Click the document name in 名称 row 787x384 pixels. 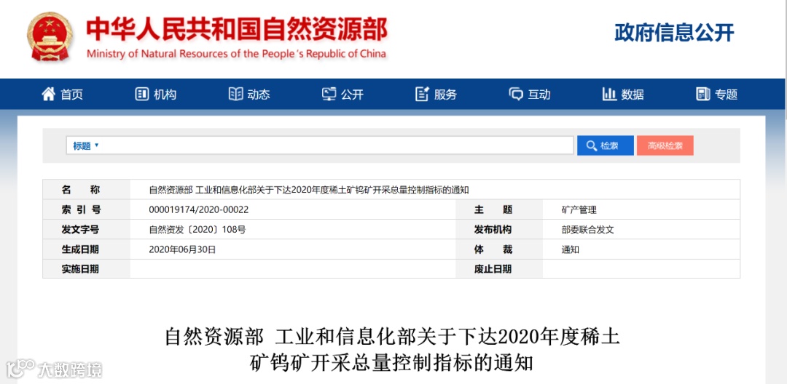click(x=309, y=190)
